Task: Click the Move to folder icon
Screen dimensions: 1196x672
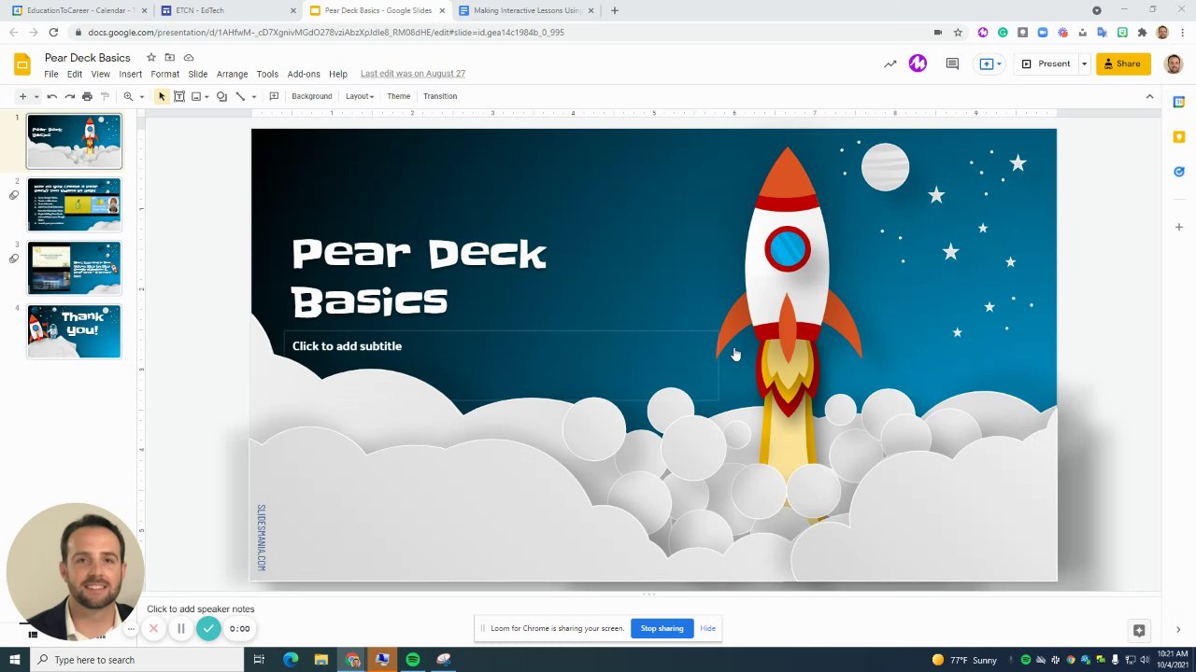Action: 170,58
